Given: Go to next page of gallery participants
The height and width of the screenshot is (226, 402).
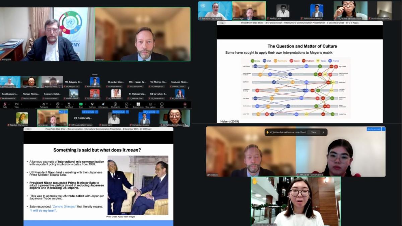Looking at the screenshot, I should coord(189,88).
